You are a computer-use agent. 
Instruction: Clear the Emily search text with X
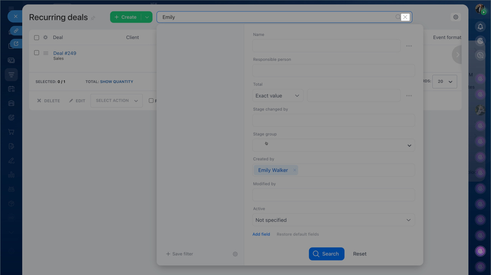click(405, 17)
